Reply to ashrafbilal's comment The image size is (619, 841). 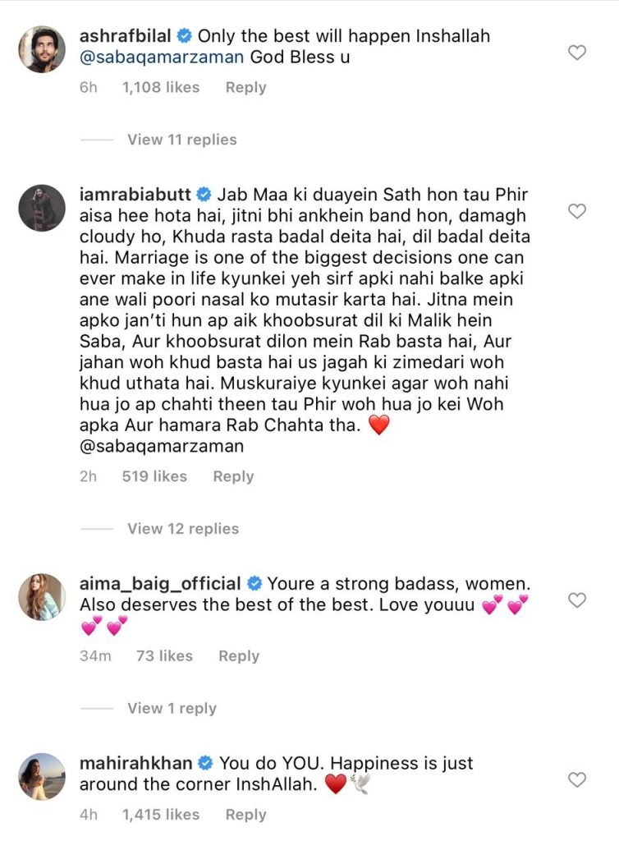pyautogui.click(x=245, y=87)
